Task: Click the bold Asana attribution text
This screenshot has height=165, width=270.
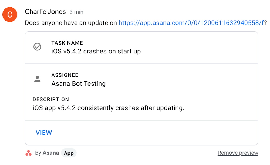Action: coord(51,153)
